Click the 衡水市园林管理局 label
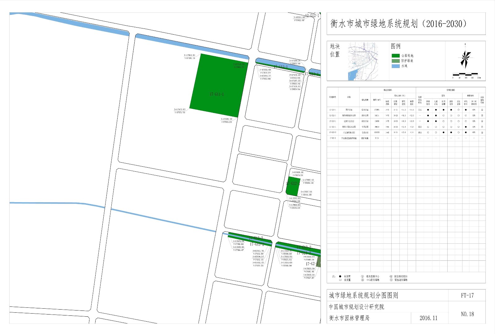This screenshot has width=495, height=334. (x=349, y=318)
